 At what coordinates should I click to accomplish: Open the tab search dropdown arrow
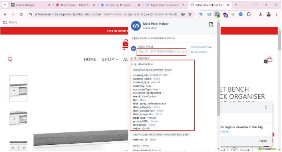[5, 5]
